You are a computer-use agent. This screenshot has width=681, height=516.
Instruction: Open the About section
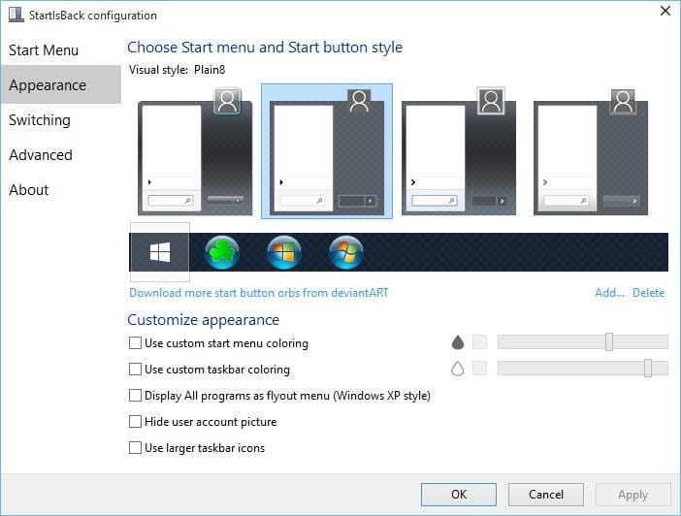pyautogui.click(x=61, y=190)
